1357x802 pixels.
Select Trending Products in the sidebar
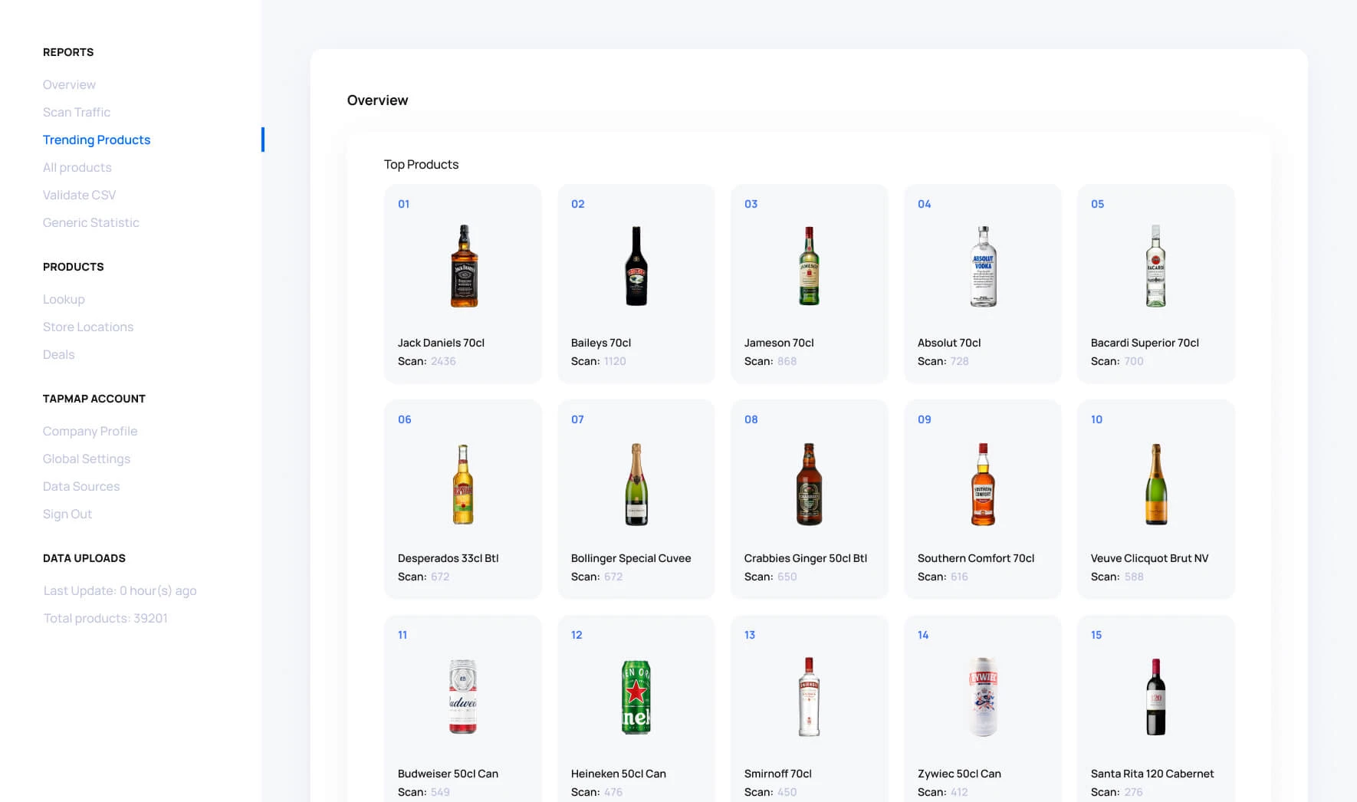97,140
